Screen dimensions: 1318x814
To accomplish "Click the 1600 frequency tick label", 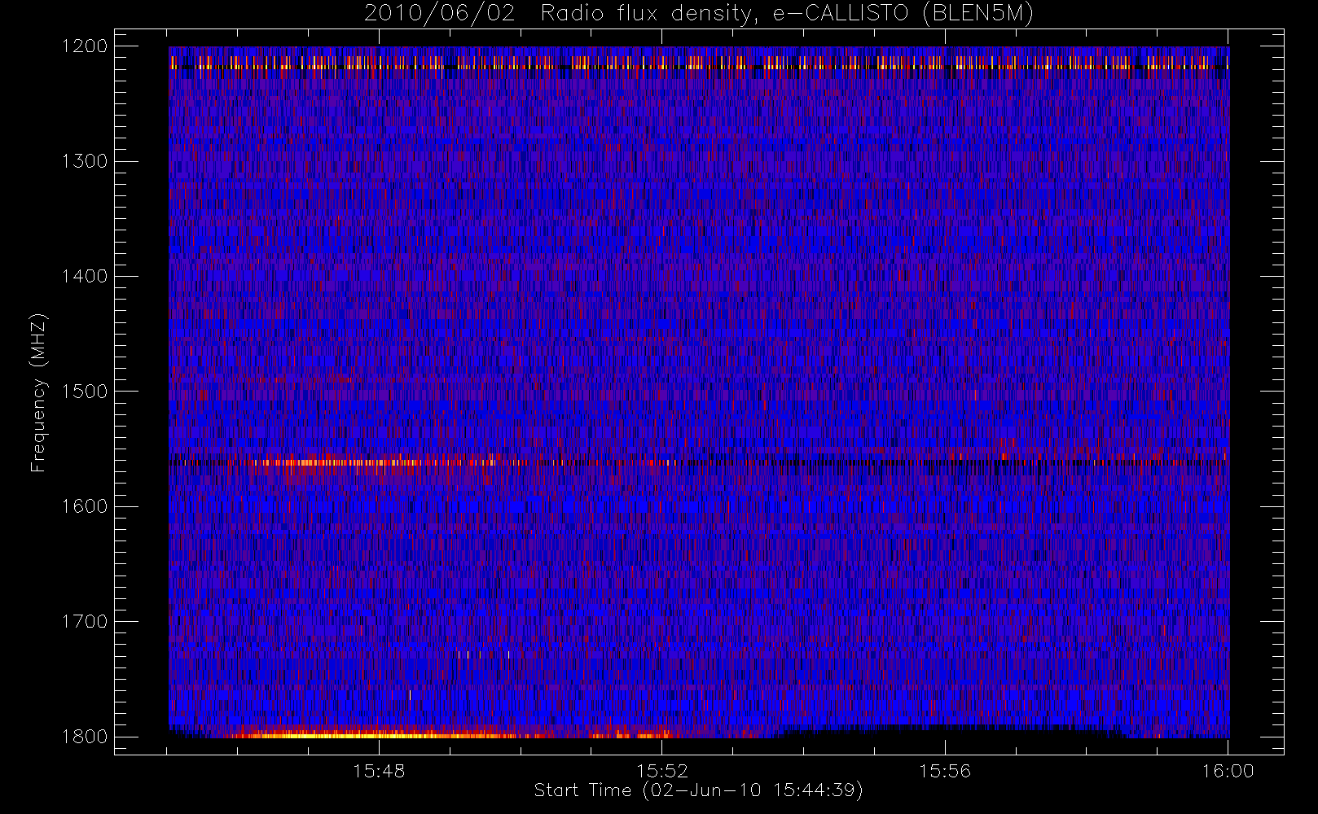I will click(85, 506).
